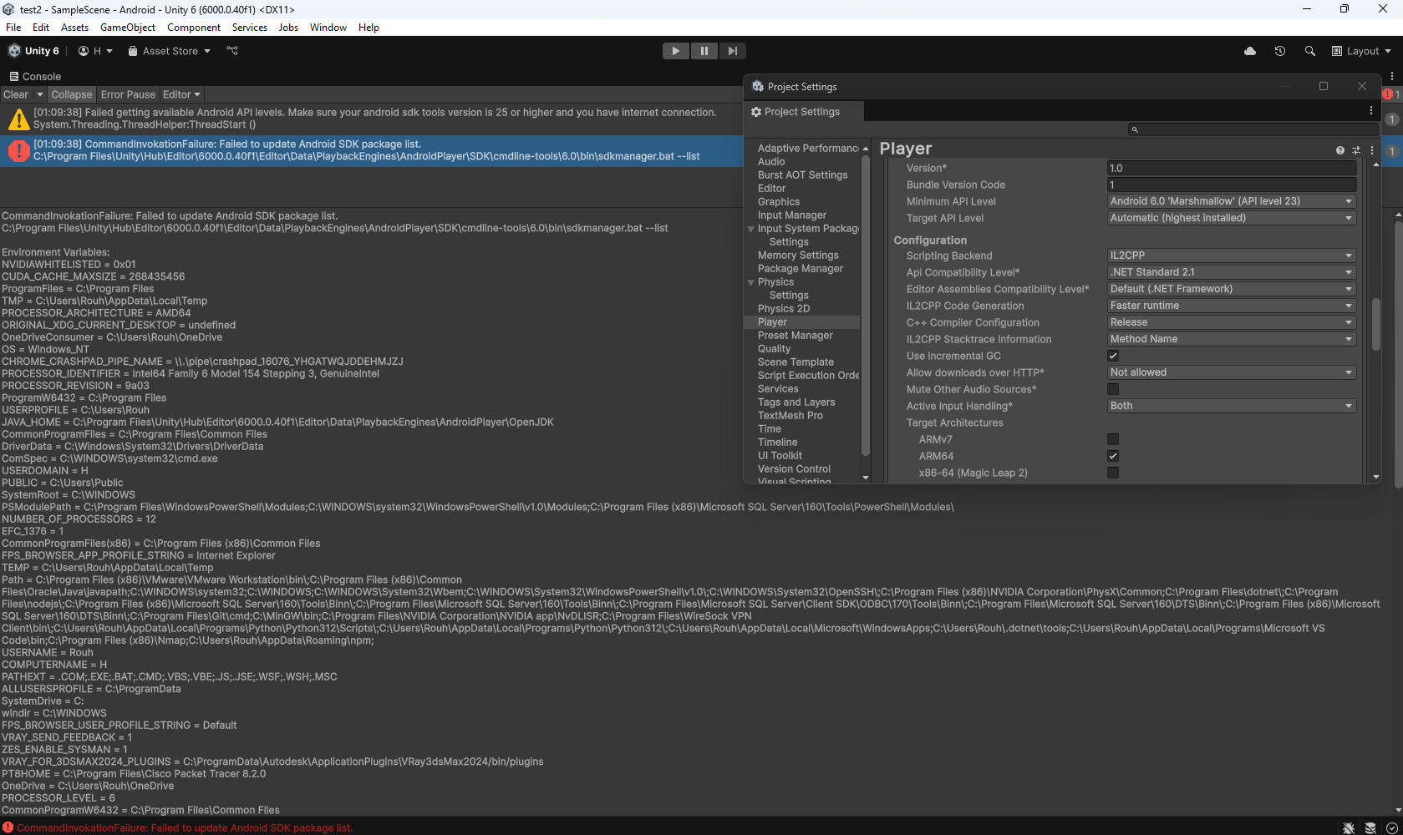Open Unity Cloud icon in top bar
Image resolution: width=1403 pixels, height=835 pixels.
(1250, 51)
